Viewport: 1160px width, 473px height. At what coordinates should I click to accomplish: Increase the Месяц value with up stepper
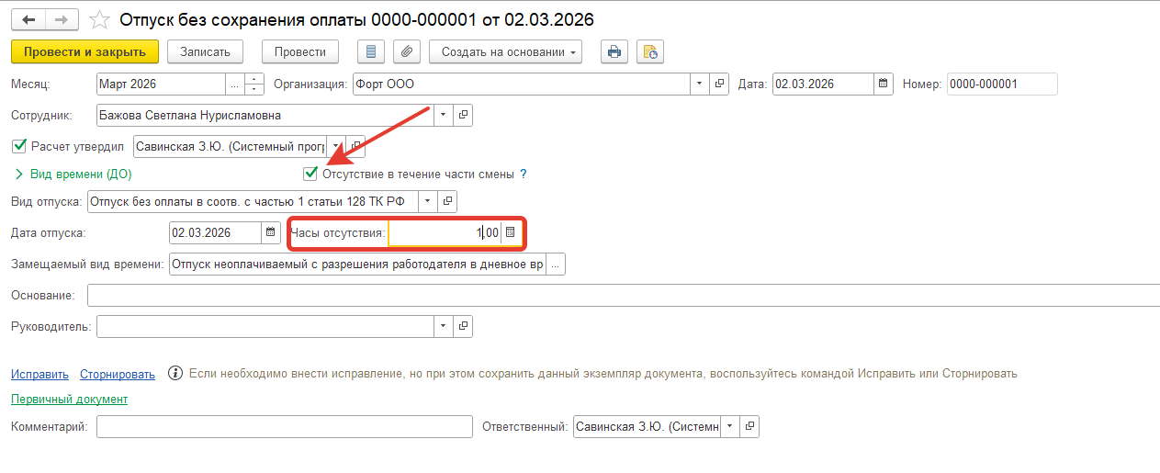click(254, 79)
